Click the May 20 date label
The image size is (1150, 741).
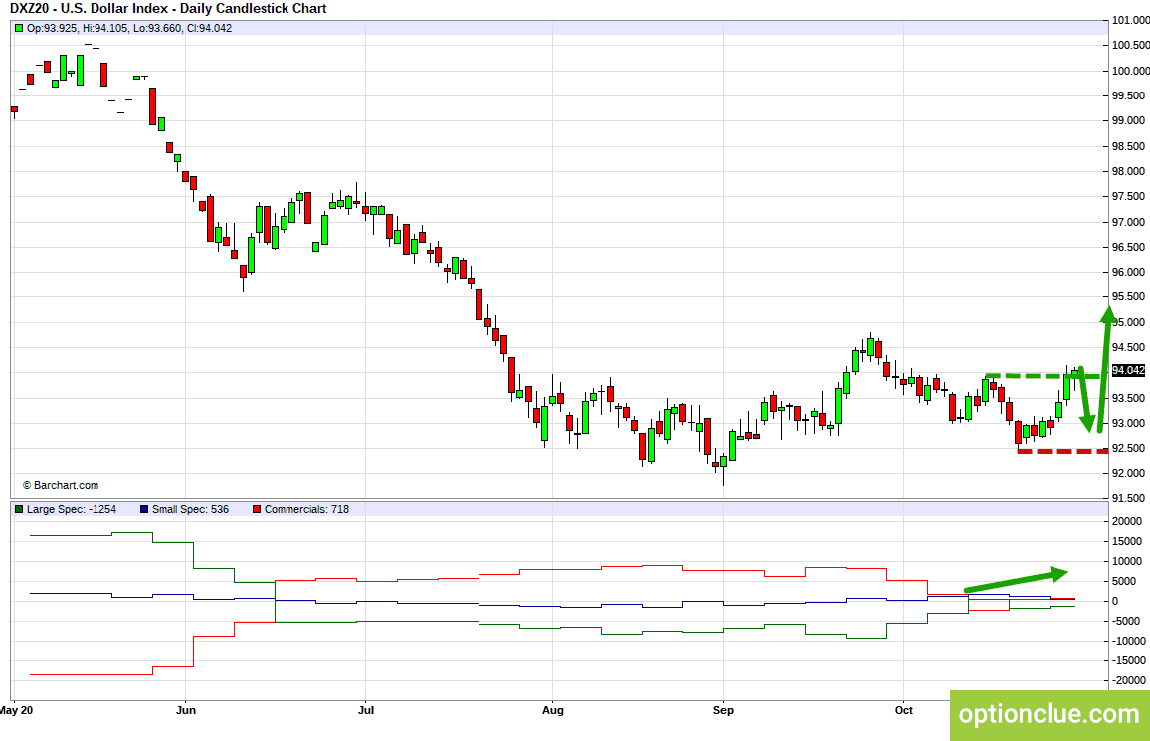tap(18, 710)
